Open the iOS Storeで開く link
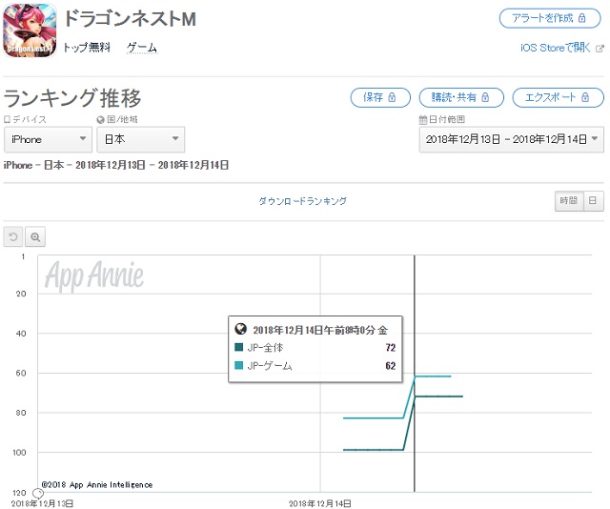The height and width of the screenshot is (509, 610). pos(556,48)
